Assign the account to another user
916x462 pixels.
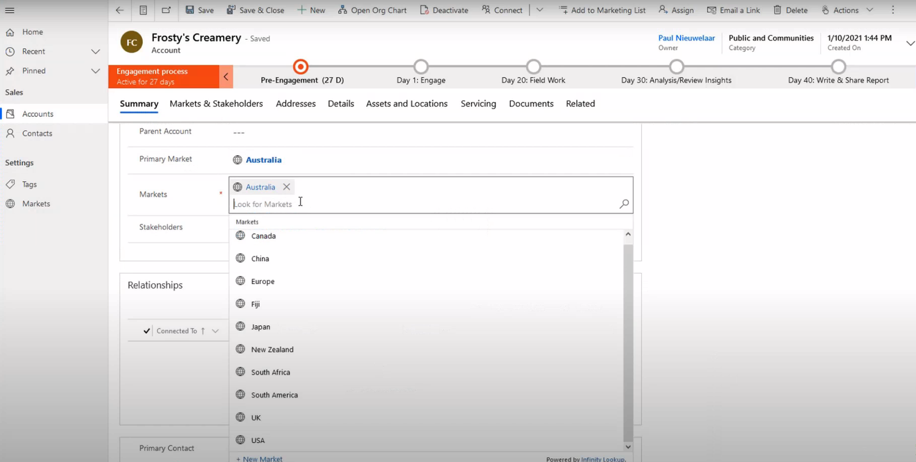click(676, 10)
